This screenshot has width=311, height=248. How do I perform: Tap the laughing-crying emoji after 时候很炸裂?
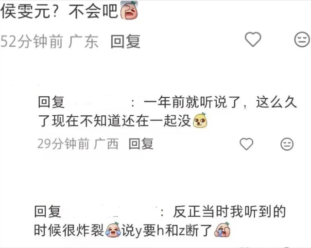pyautogui.click(x=113, y=230)
